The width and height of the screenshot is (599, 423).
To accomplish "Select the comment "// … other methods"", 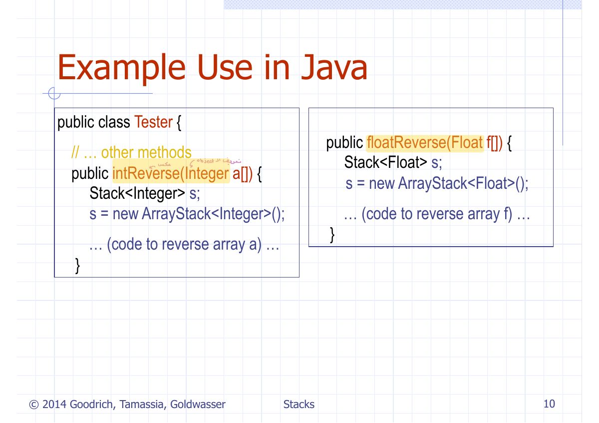I will 131,152.
